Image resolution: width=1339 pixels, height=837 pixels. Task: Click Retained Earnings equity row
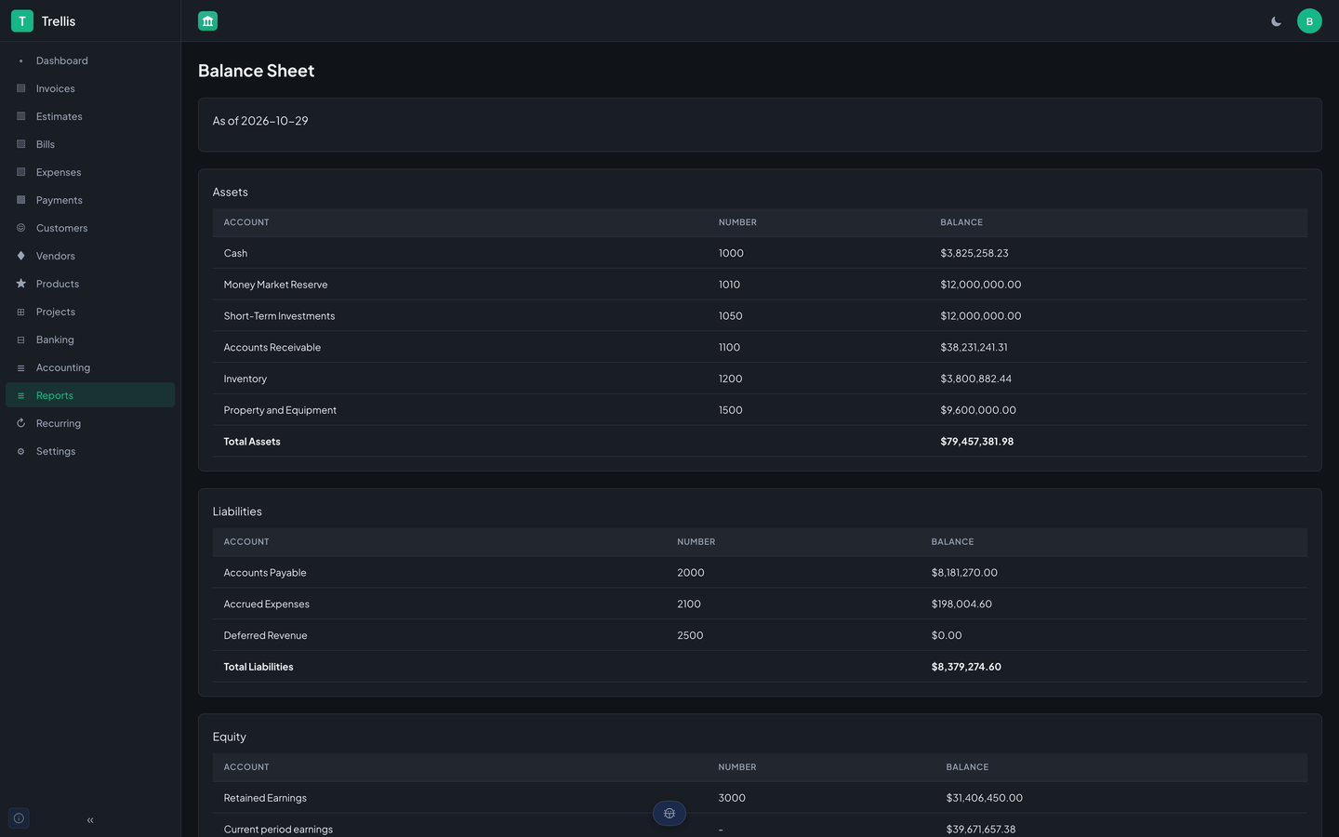coord(760,798)
